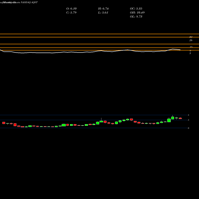Image resolution: width=199 pixels, height=199 pixels.
Task: Click the leftmost red candlestick
Action: point(4,123)
